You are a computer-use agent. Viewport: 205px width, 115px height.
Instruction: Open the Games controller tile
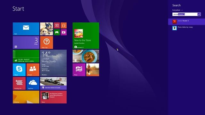(57, 32)
